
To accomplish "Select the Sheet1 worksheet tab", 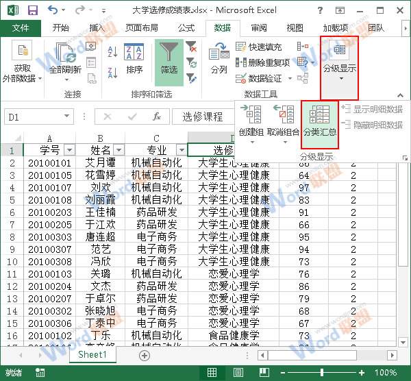I will tap(92, 355).
